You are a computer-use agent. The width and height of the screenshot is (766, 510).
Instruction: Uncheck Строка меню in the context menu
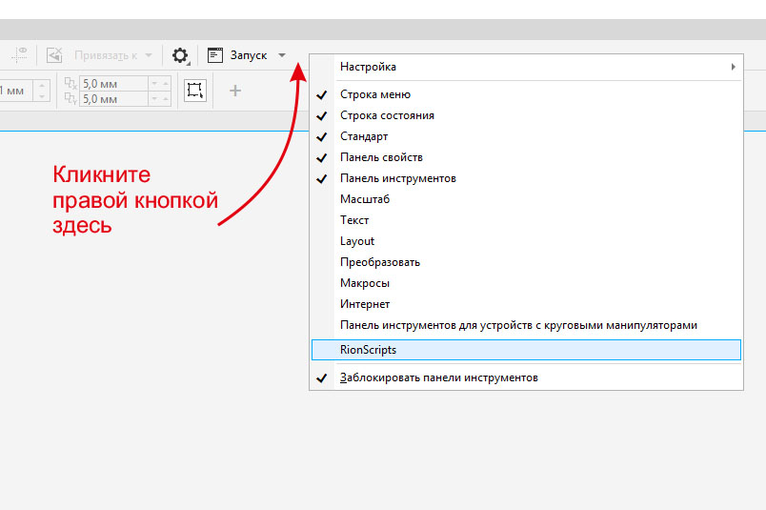tap(526, 94)
